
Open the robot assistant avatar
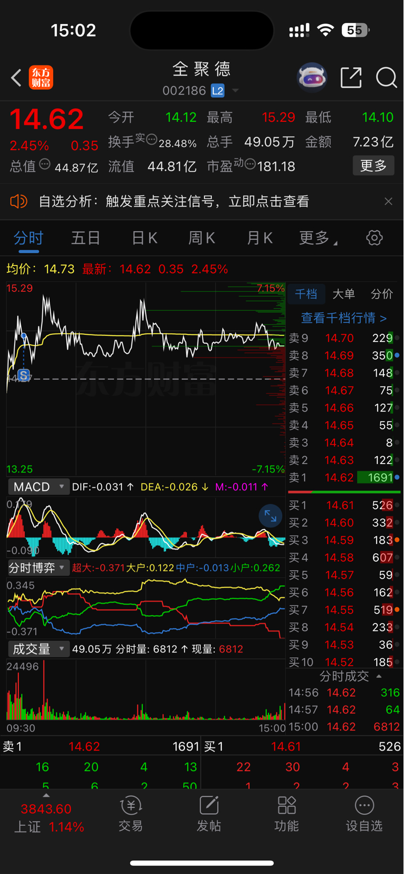tap(312, 78)
